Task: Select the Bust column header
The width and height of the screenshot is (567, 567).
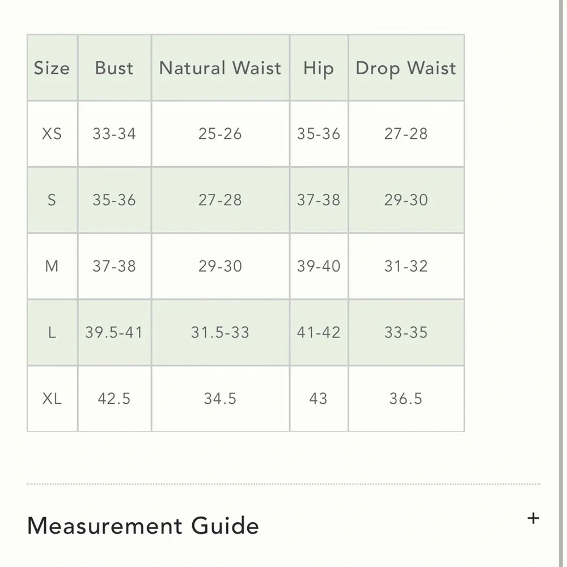Action: point(115,68)
